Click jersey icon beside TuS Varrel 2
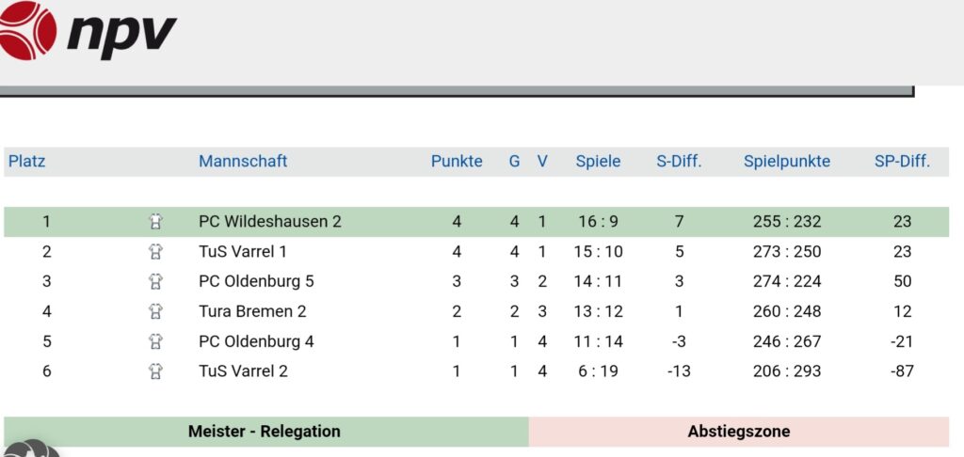Image resolution: width=964 pixels, height=457 pixels. (156, 371)
